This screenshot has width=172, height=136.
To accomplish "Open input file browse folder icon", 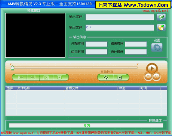I will (161, 17).
